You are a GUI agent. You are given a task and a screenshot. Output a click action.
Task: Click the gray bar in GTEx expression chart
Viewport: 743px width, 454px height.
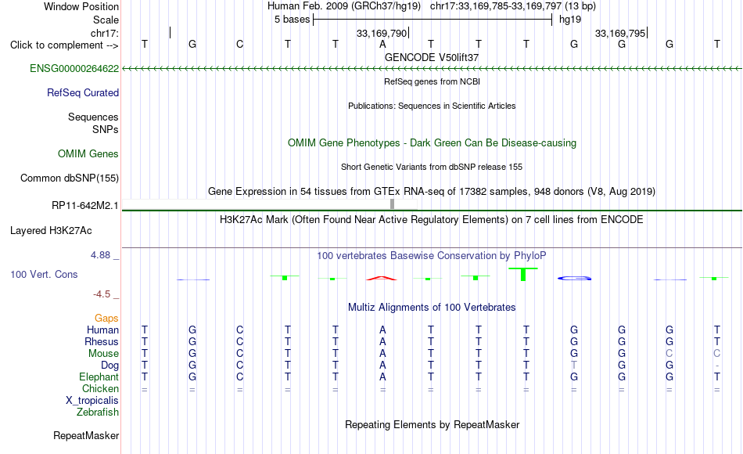(x=392, y=204)
